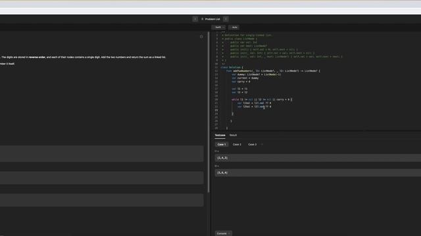Click the while loop condition line
Viewport: 421px width, 236px height.
click(262, 100)
